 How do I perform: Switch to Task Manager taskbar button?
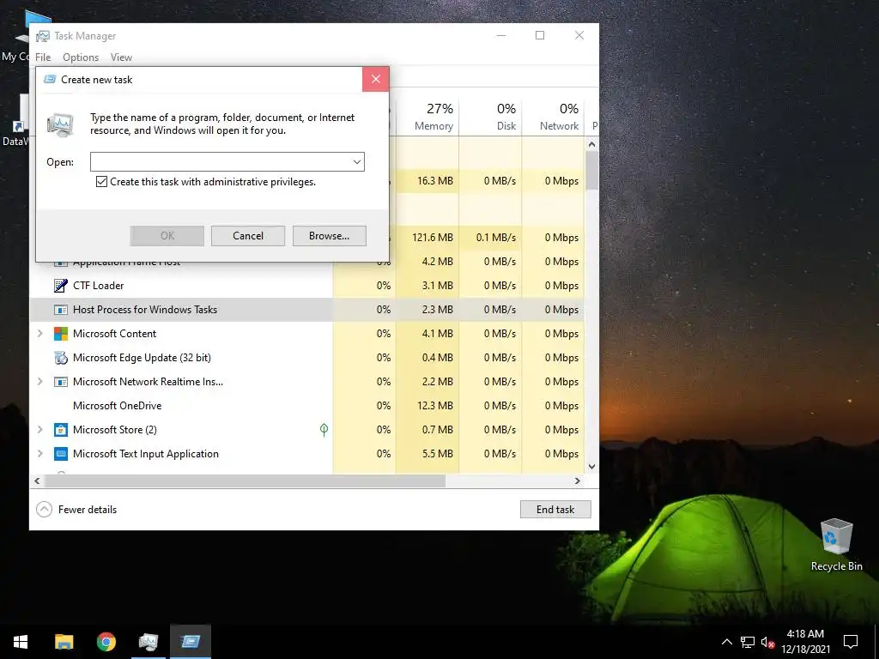[149, 642]
